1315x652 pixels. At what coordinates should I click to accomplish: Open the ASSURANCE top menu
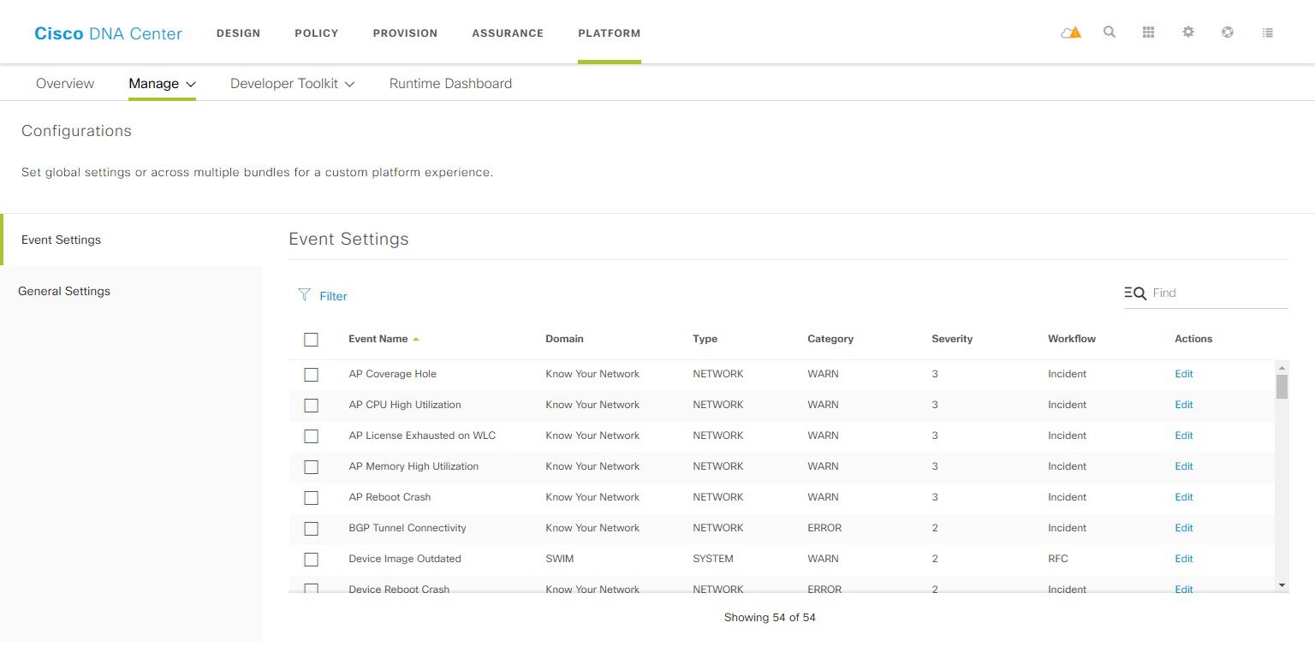508,33
